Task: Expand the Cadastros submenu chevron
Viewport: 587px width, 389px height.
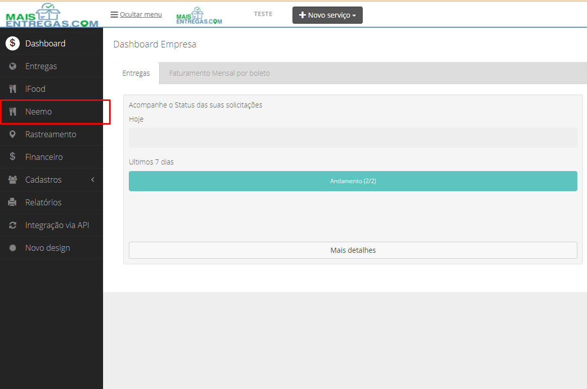Action: (x=92, y=180)
